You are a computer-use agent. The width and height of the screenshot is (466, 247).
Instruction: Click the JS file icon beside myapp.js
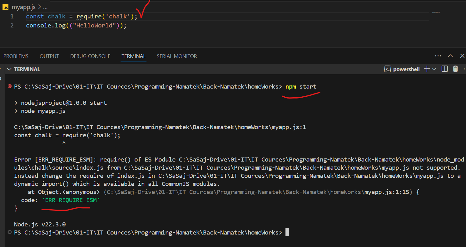point(6,7)
